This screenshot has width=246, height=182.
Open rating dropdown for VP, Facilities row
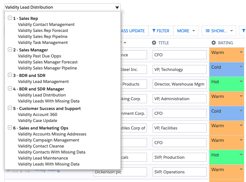tap(241, 125)
